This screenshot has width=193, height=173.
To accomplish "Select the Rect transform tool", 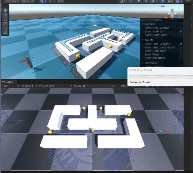I will click(5, 28).
